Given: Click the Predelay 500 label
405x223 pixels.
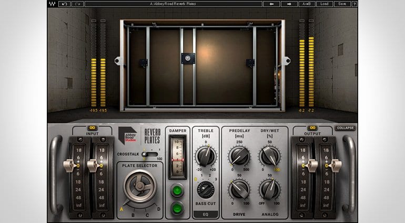Looking at the screenshot, I should 246,169.
